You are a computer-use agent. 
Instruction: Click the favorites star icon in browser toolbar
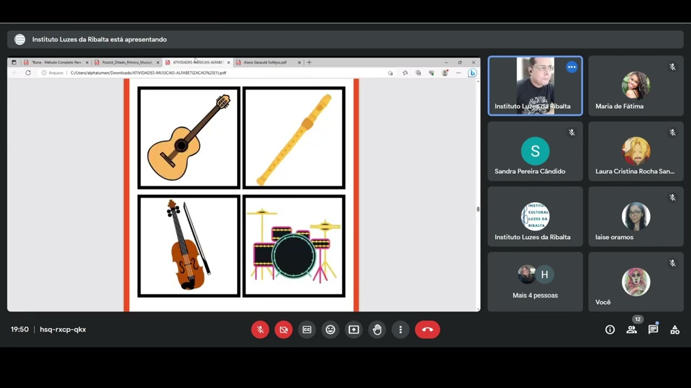pos(405,73)
